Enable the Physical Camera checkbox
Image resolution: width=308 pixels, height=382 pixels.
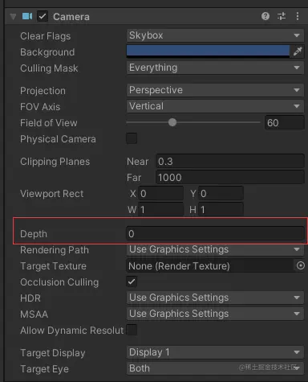[132, 138]
